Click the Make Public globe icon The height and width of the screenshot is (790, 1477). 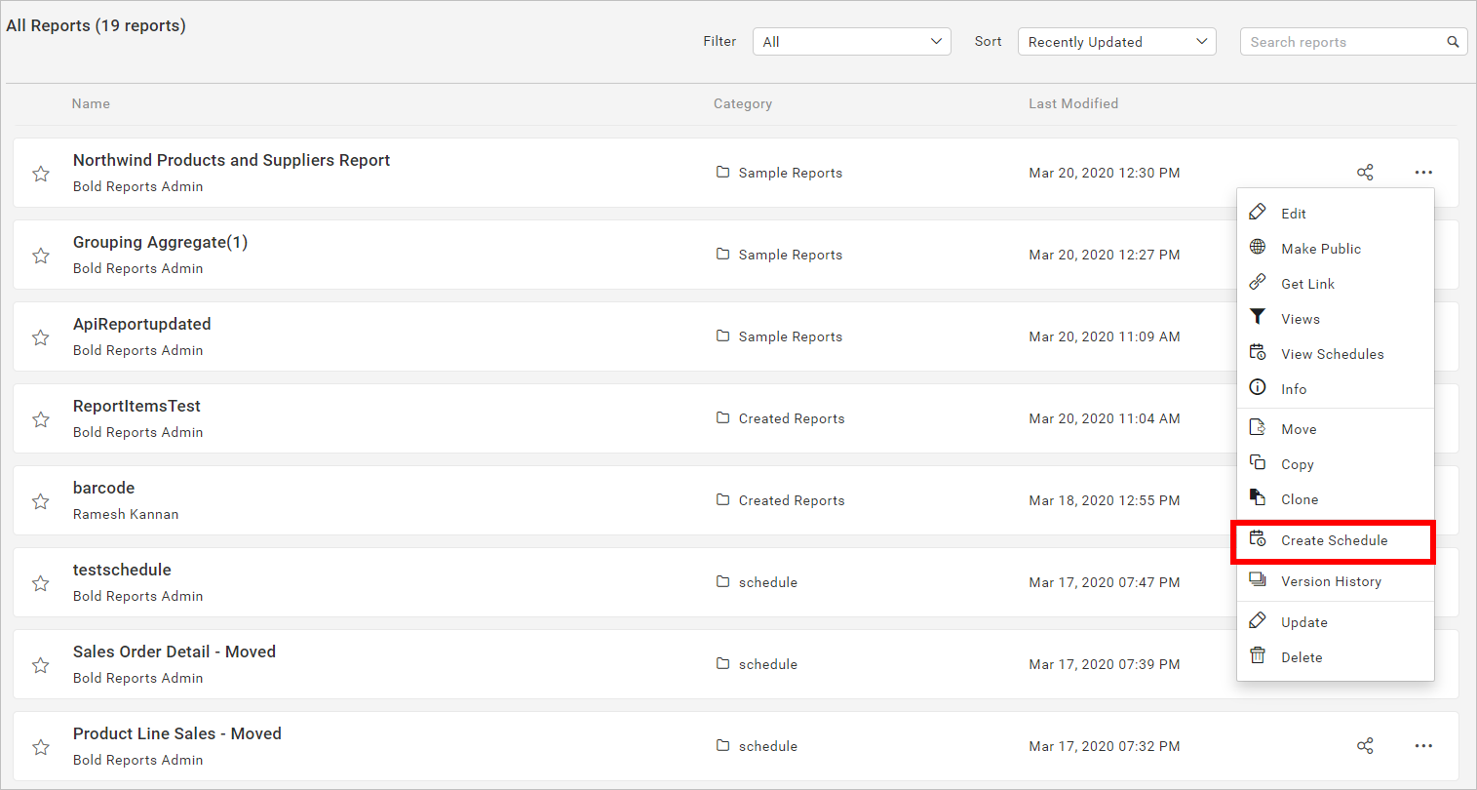[x=1258, y=247]
